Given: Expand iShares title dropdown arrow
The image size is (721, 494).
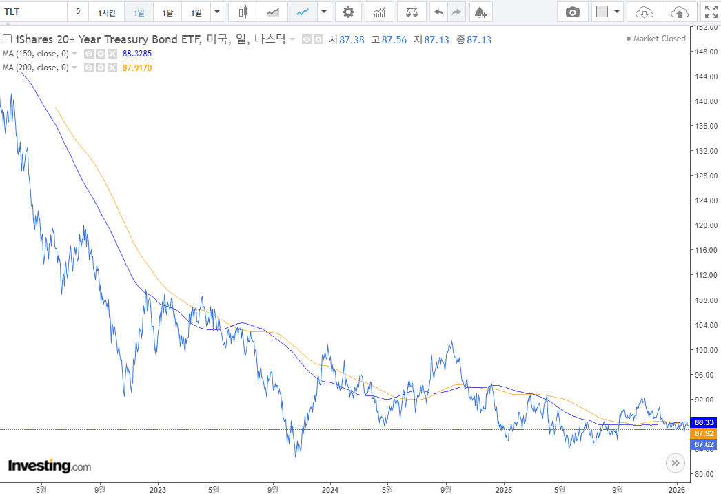Looking at the screenshot, I should [292, 39].
